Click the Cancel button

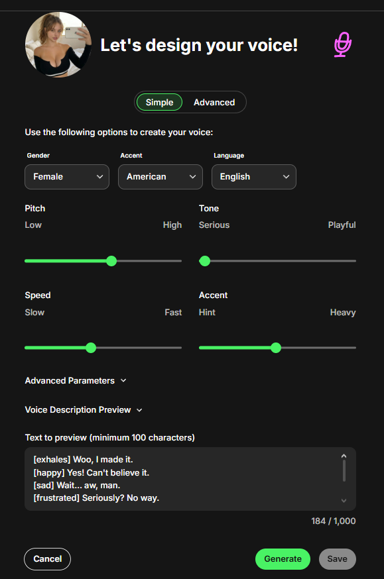coord(47,558)
